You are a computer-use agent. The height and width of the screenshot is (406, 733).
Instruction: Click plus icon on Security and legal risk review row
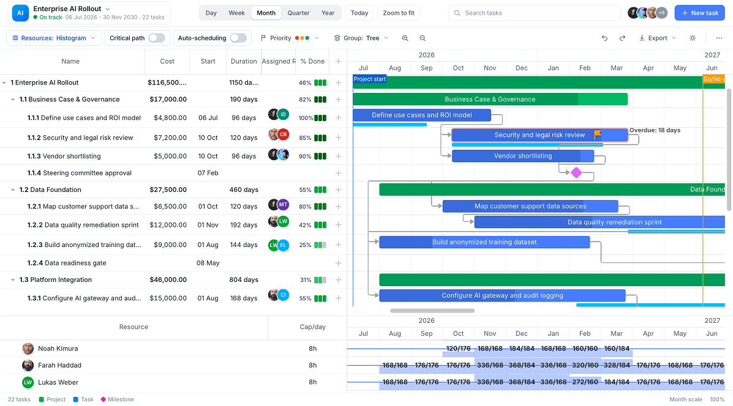click(x=338, y=138)
